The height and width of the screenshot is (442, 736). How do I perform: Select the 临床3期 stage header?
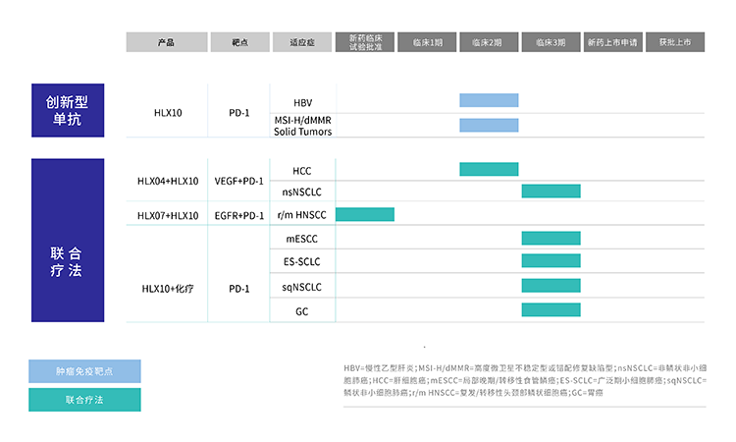pos(551,42)
